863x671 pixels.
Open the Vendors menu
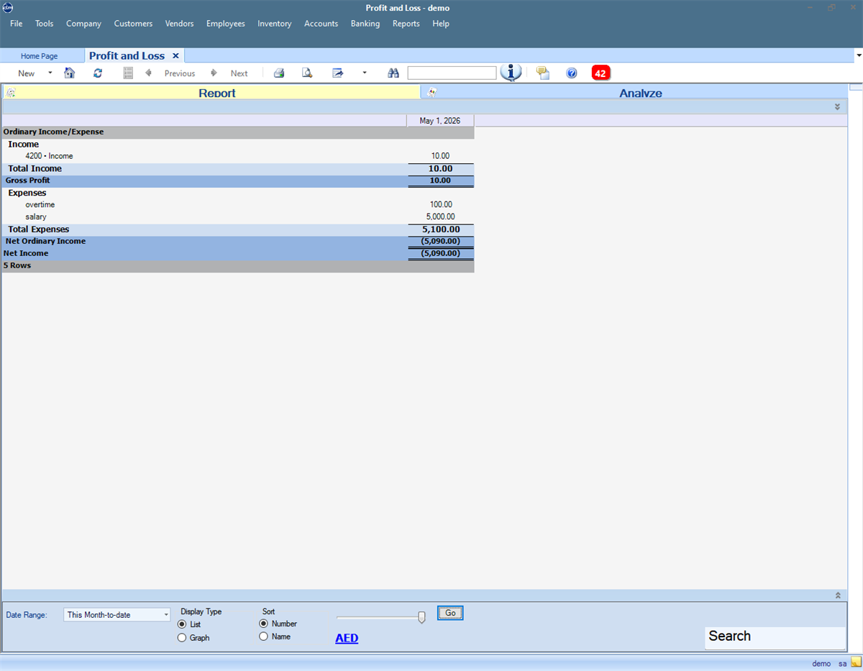coord(179,24)
